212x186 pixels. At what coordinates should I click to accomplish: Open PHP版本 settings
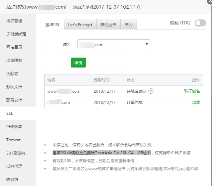[x=18, y=127]
